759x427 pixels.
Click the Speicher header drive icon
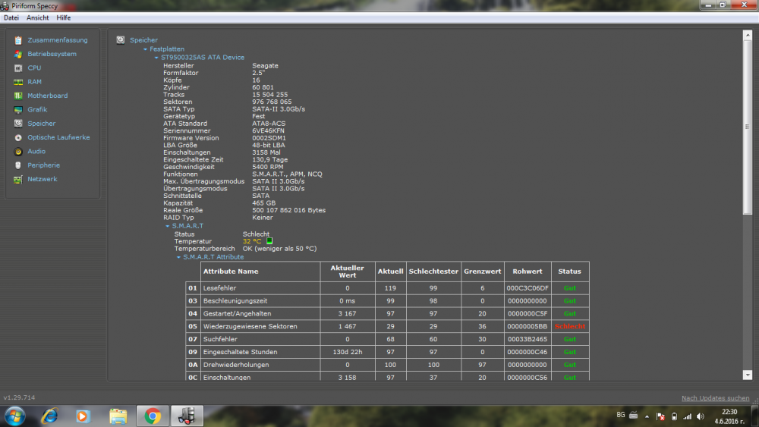click(x=121, y=39)
